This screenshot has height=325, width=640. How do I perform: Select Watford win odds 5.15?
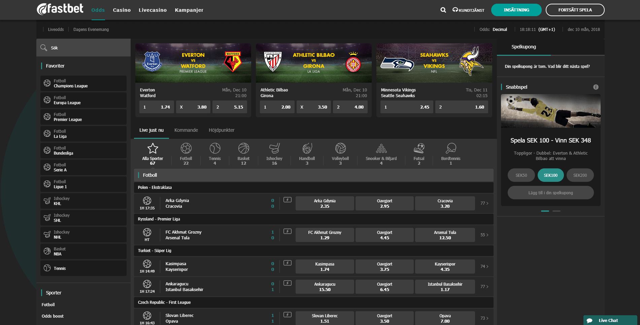click(x=230, y=107)
